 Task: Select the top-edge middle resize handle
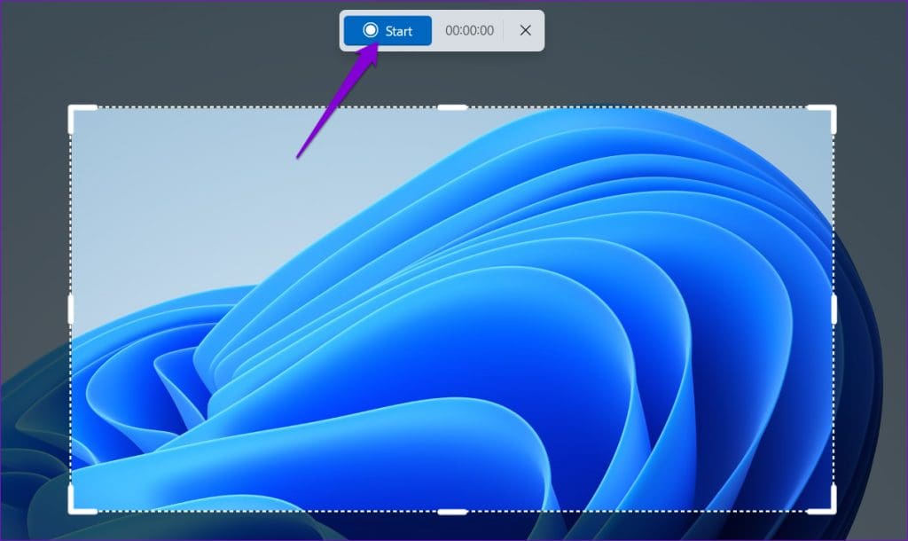pos(452,107)
